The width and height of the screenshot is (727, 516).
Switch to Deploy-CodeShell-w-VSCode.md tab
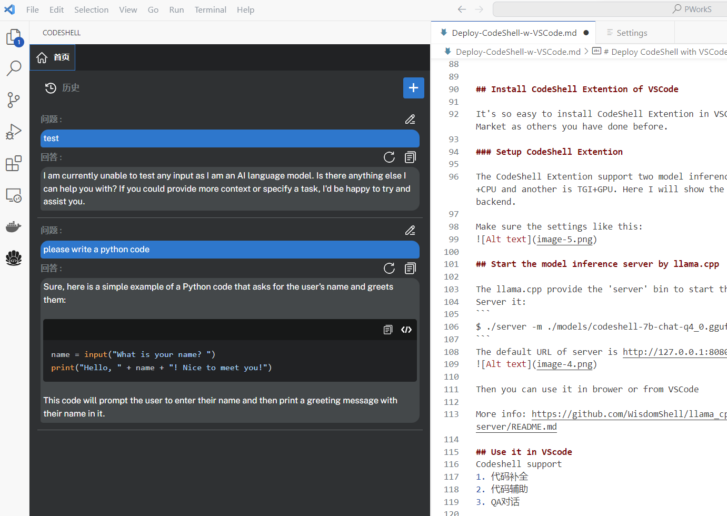(514, 33)
